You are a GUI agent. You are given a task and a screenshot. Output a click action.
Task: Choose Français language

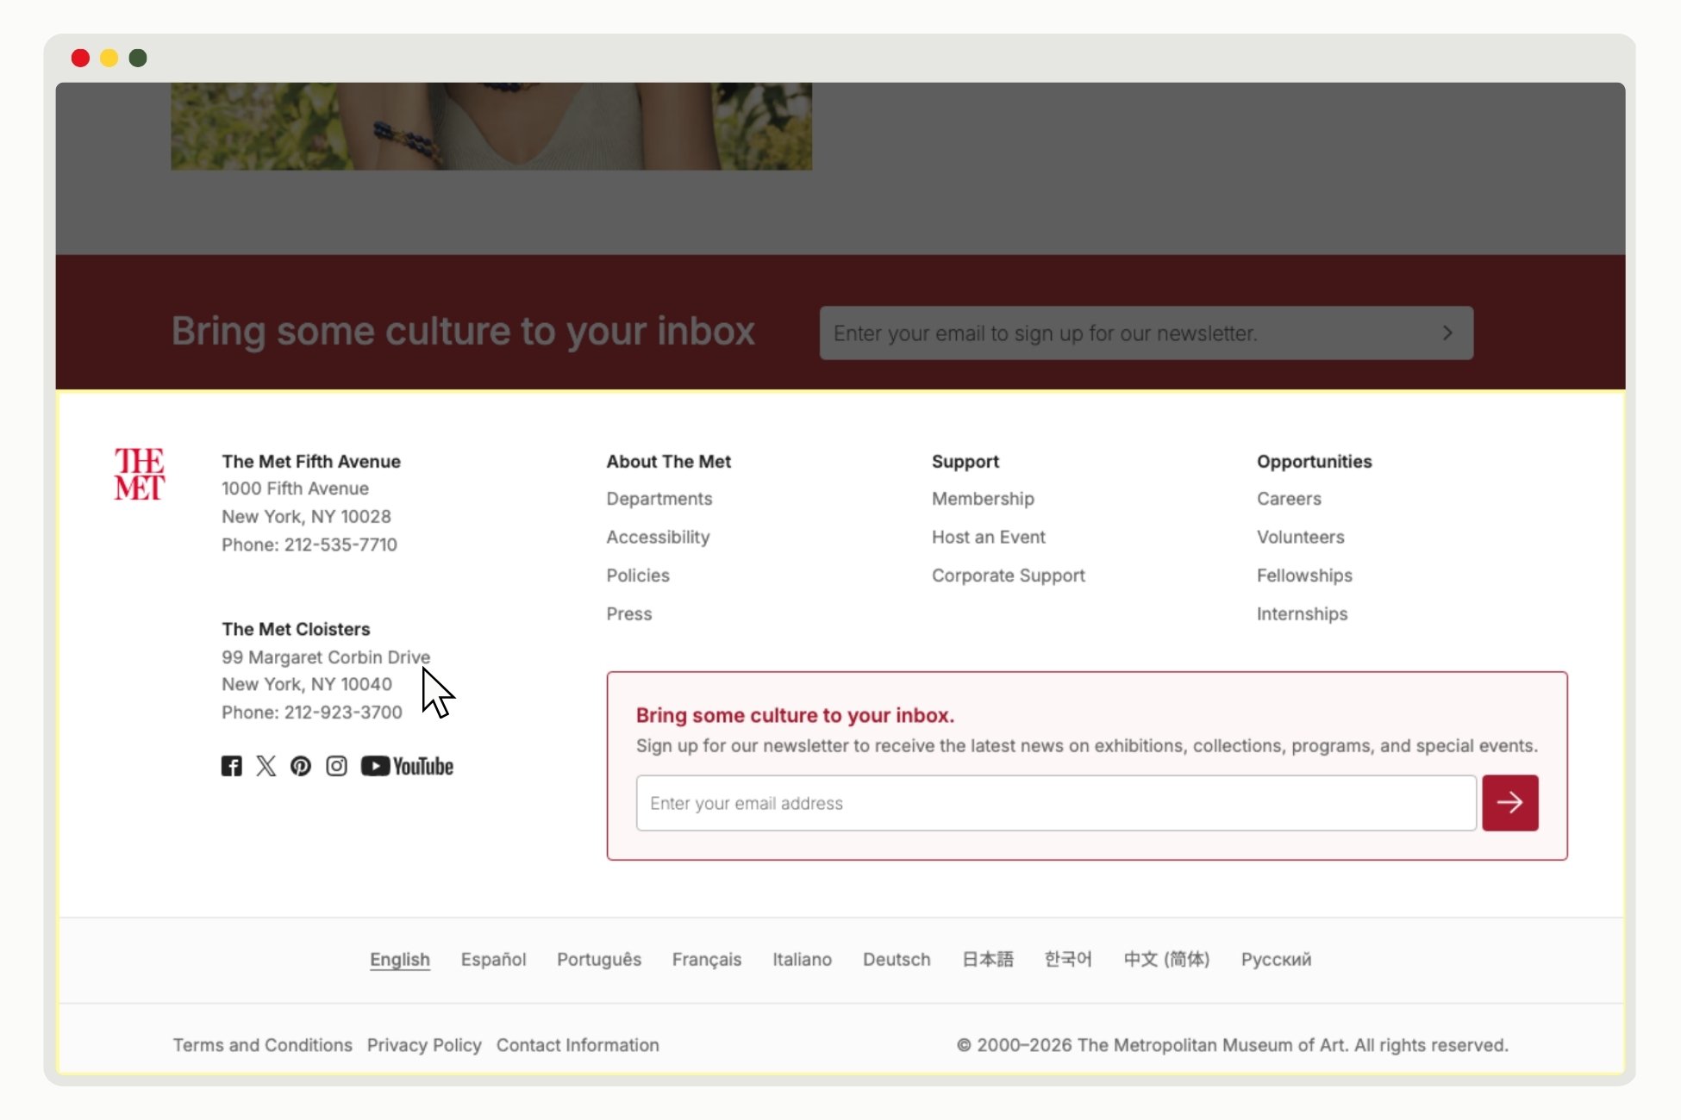707,960
